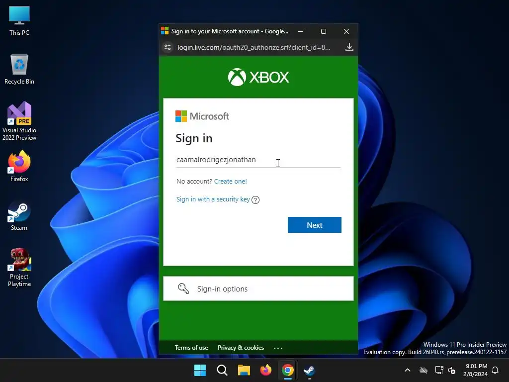This screenshot has height=382, width=509.
Task: Click the key icon beside Sign-in options
Action: (183, 288)
